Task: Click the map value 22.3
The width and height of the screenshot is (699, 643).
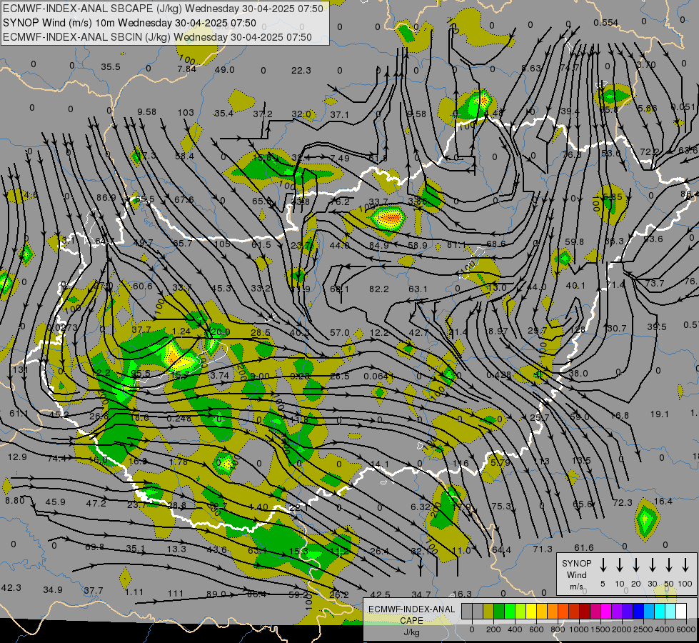Action: tap(301, 71)
